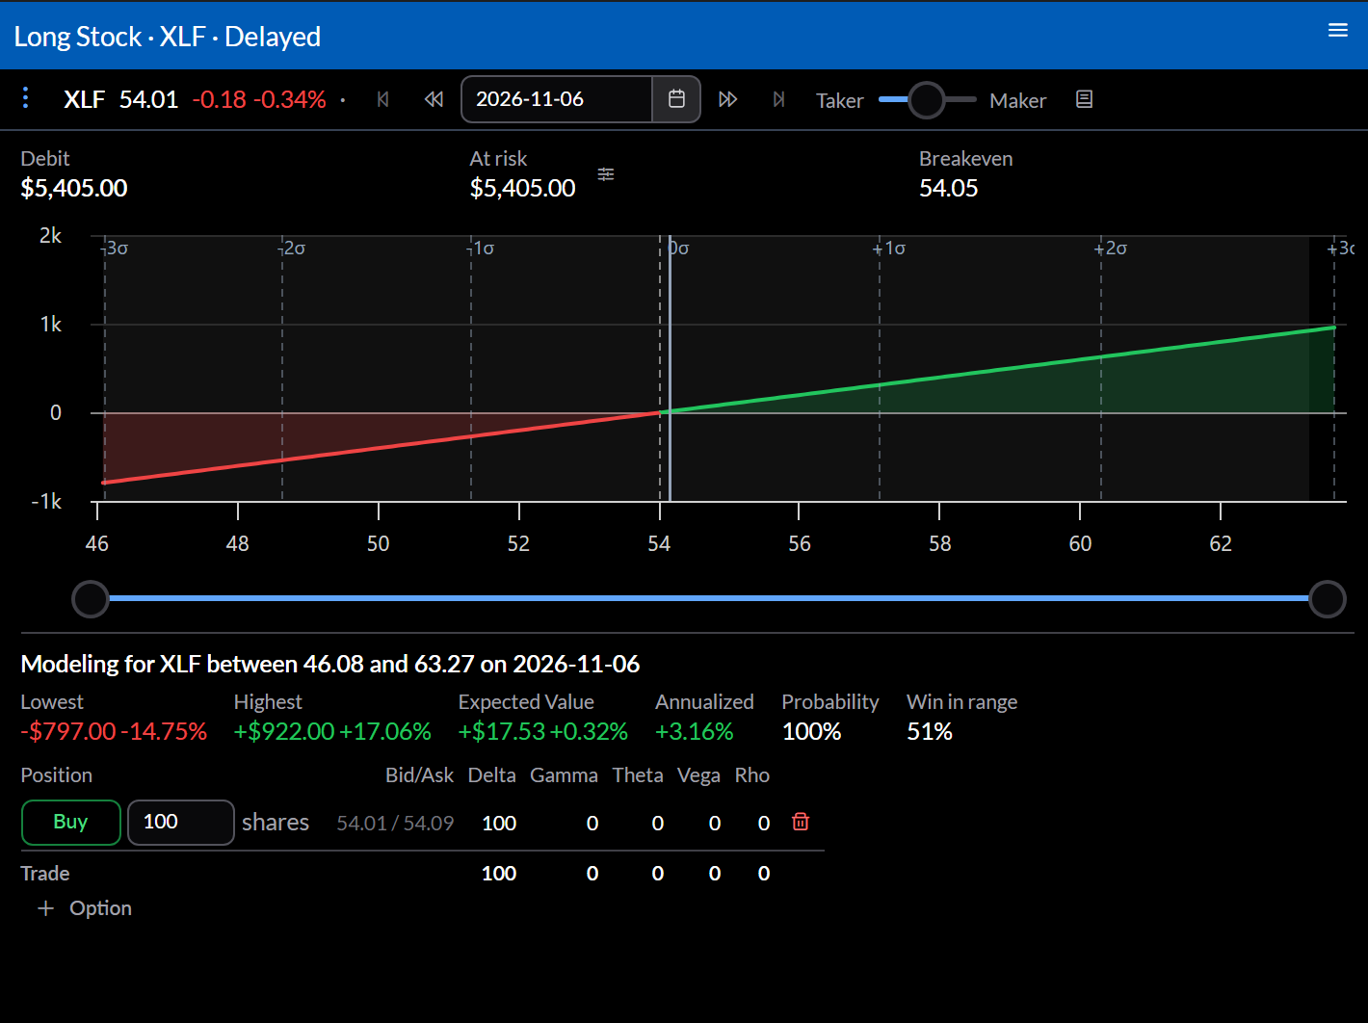Grab the right price range slider handle
This screenshot has height=1023, width=1368.
(1327, 599)
